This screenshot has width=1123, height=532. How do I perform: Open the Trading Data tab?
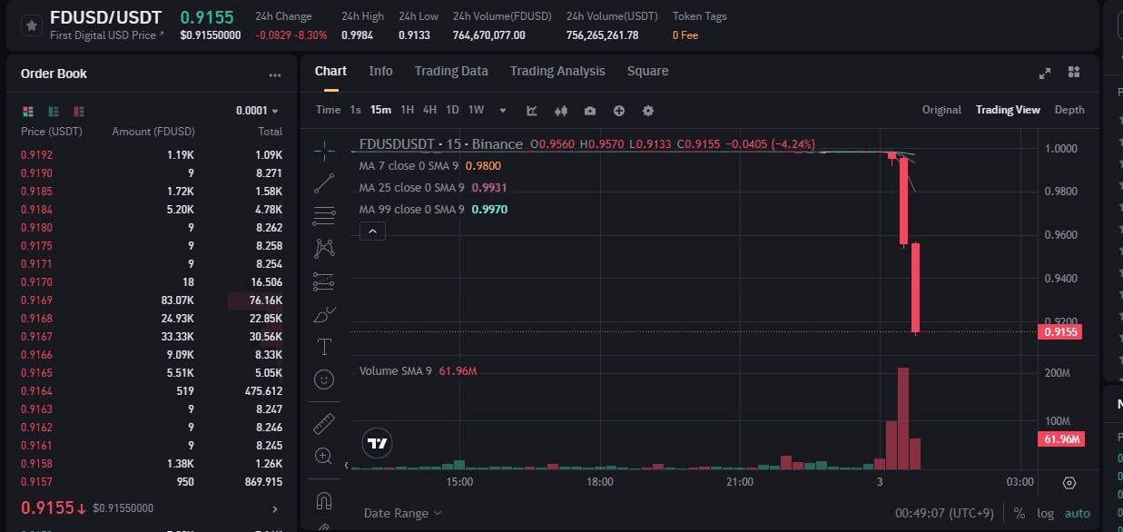pyautogui.click(x=451, y=71)
